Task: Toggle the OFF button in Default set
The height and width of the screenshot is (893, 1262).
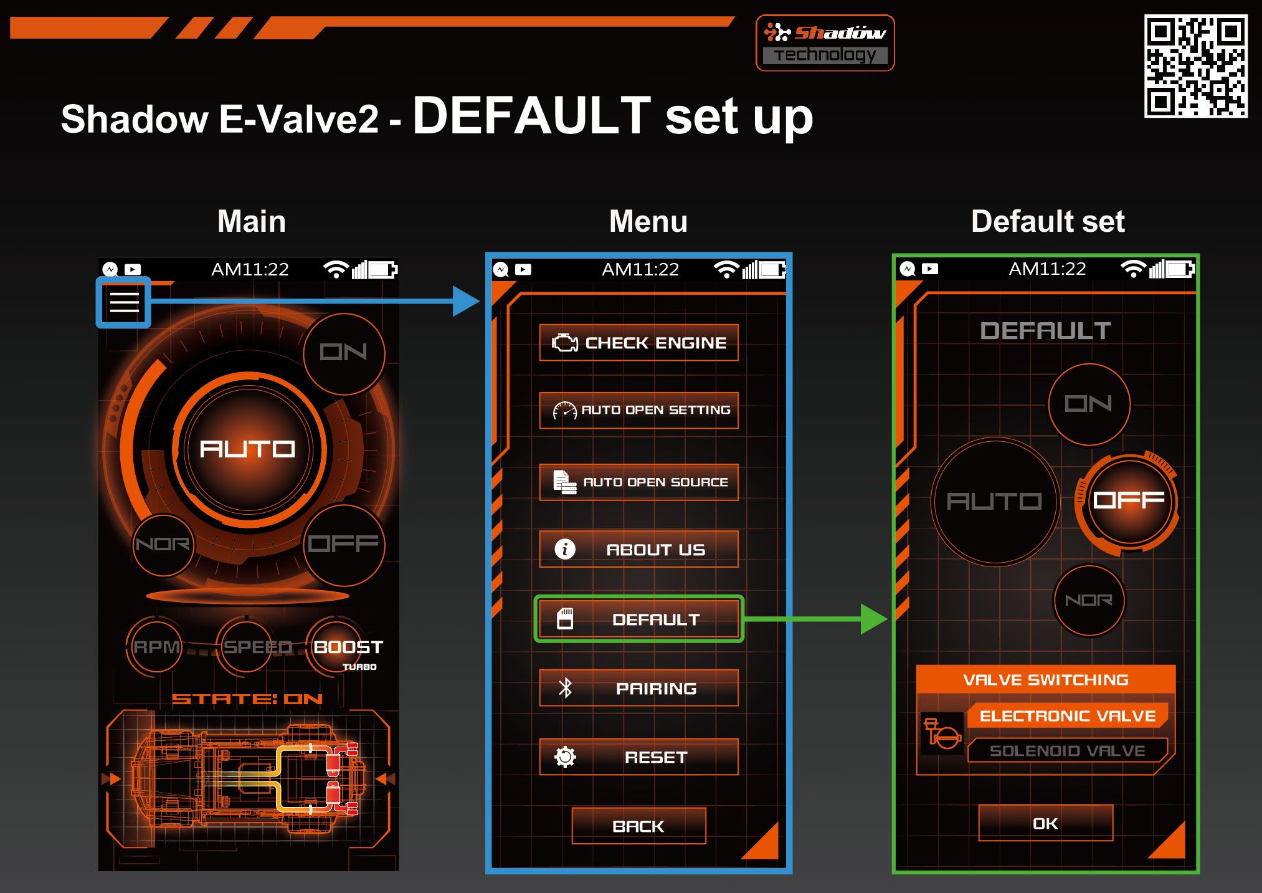Action: coord(1115,500)
